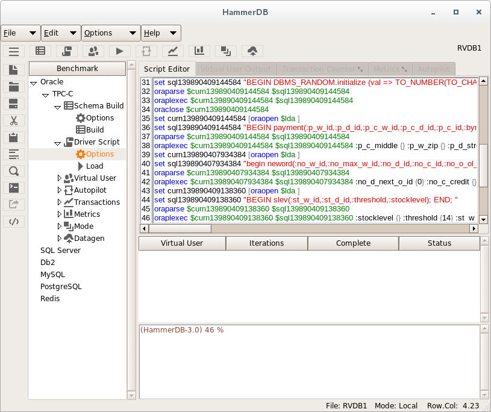Click the Virtual Users toolbar icon
Image resolution: width=491 pixels, height=412 pixels.
click(93, 51)
